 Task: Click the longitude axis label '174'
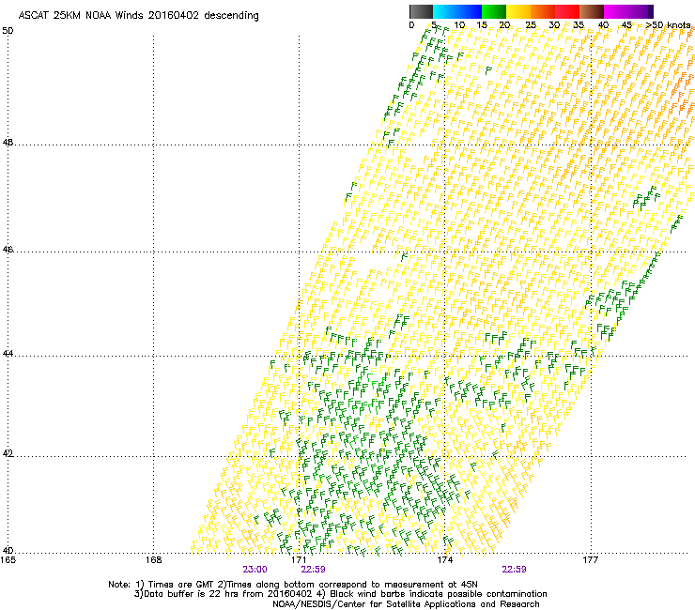tap(444, 559)
